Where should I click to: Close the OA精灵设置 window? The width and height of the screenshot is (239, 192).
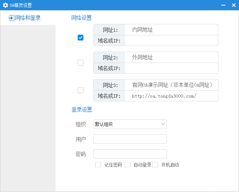(x=233, y=5)
